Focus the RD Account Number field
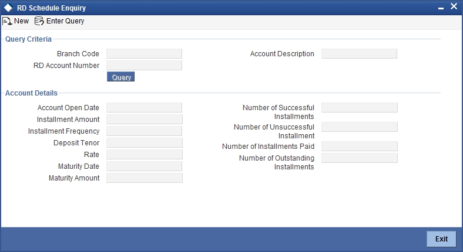463x252 pixels. tap(144, 66)
